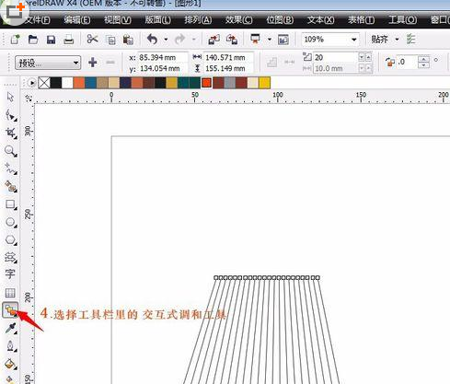Select the Outline pen tool
This screenshot has width=450, height=384.
[11, 345]
